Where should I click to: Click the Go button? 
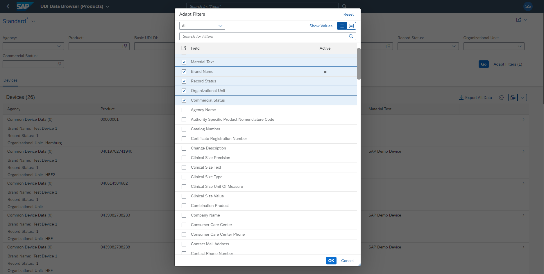484,64
